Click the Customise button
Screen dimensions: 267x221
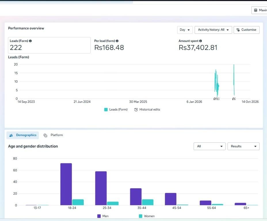246,30
